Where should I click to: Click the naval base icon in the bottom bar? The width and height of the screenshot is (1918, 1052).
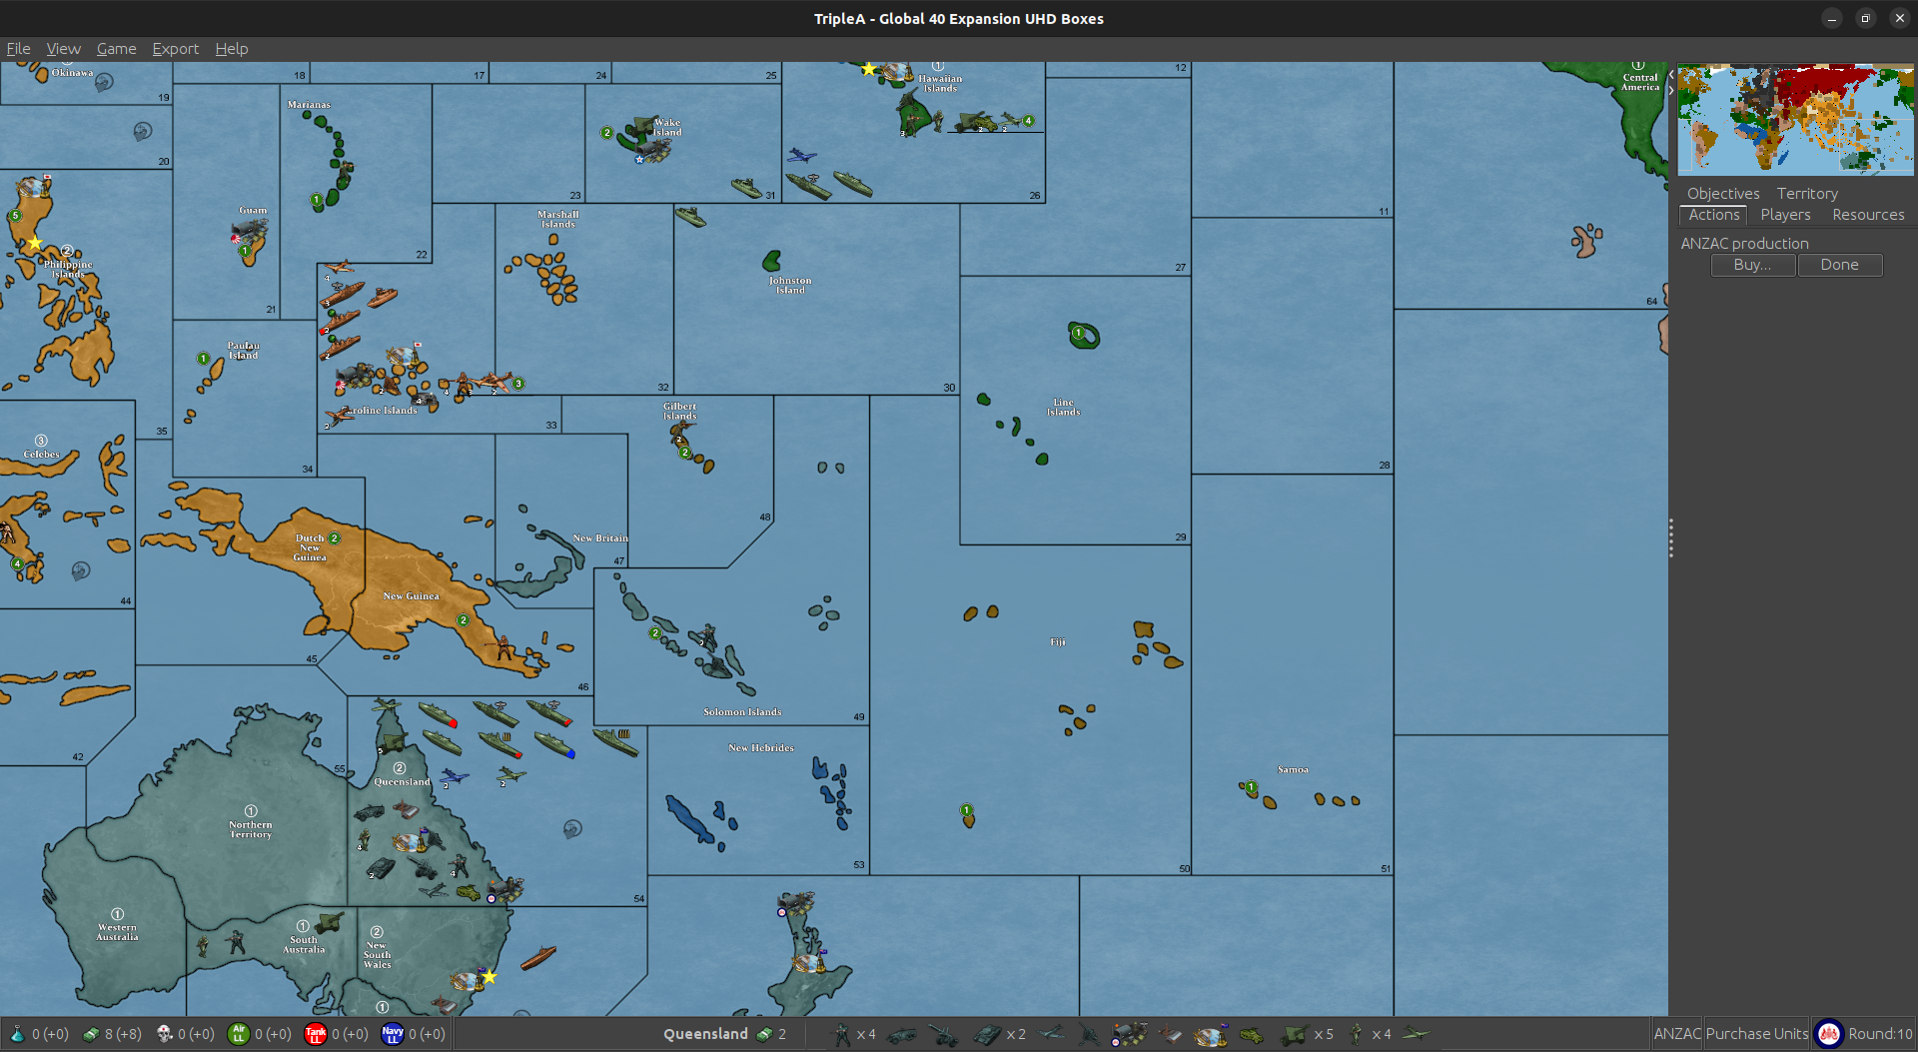1211,1034
